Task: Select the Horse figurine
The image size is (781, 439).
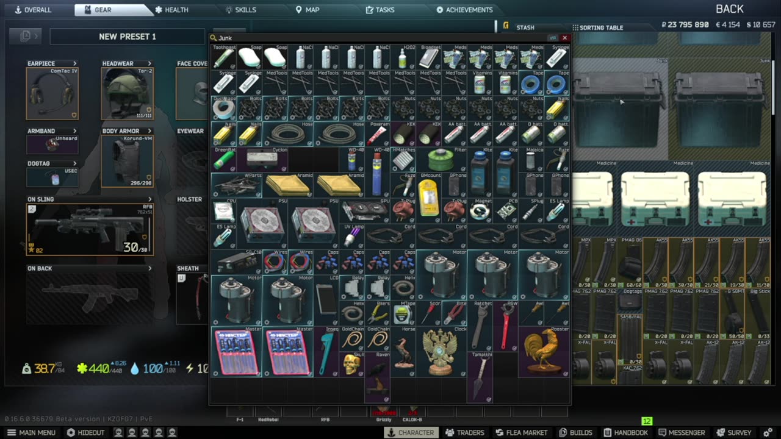Action: (403, 351)
